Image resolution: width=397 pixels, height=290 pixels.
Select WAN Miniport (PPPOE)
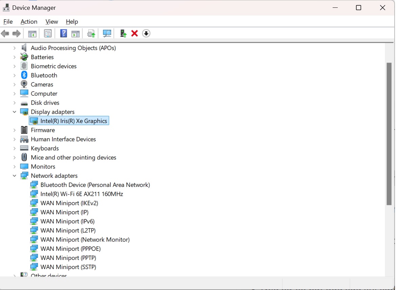(70, 248)
